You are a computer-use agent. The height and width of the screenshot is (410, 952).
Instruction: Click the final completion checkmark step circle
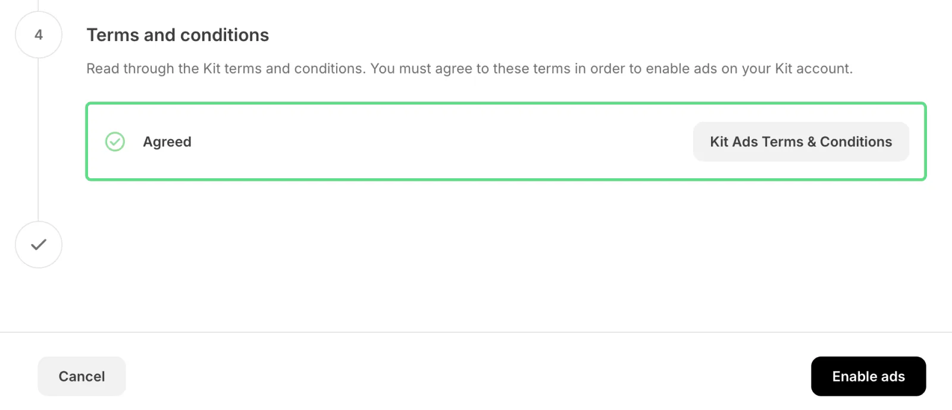click(x=39, y=244)
